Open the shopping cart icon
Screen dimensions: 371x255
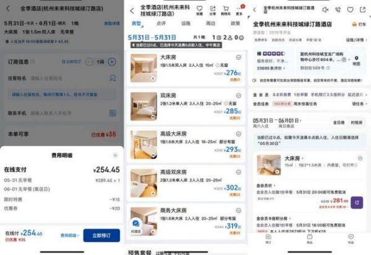(226, 9)
